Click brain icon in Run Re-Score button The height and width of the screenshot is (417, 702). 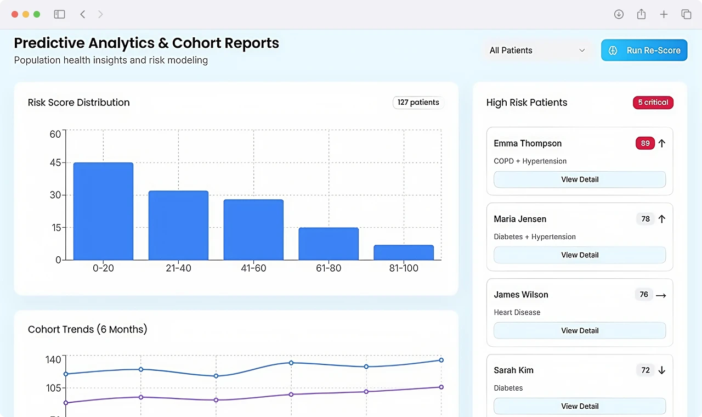point(614,50)
